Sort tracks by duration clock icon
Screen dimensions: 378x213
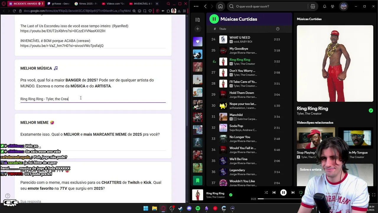click(x=278, y=29)
